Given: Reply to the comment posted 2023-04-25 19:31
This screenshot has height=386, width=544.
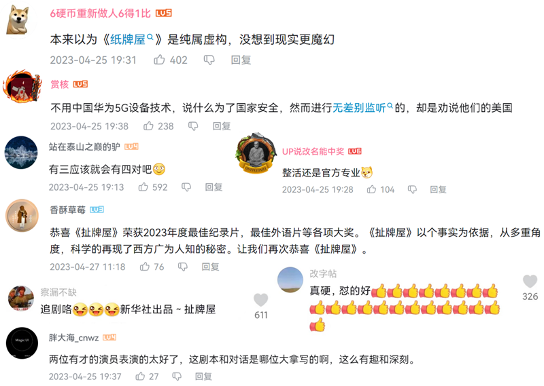Looking at the screenshot, I should tap(241, 60).
